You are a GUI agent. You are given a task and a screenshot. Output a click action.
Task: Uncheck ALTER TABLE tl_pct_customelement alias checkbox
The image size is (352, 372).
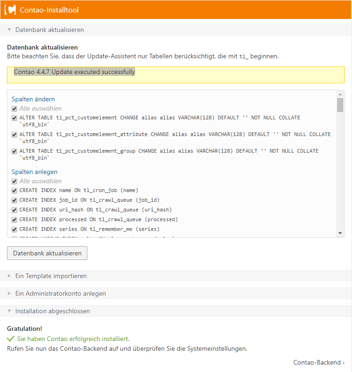pyautogui.click(x=14, y=118)
